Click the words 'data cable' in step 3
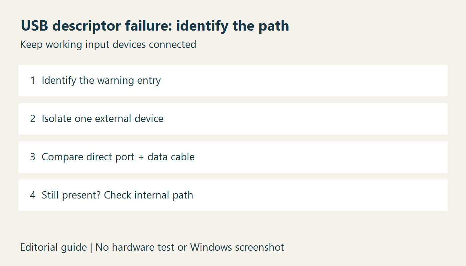Image resolution: width=466 pixels, height=266 pixels. point(171,157)
